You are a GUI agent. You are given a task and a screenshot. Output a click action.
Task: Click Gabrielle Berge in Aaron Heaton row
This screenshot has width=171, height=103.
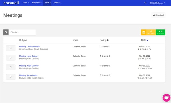79,75
